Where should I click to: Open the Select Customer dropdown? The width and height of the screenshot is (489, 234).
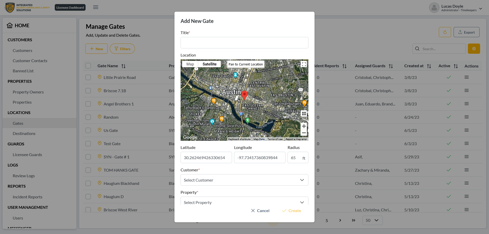click(x=244, y=180)
